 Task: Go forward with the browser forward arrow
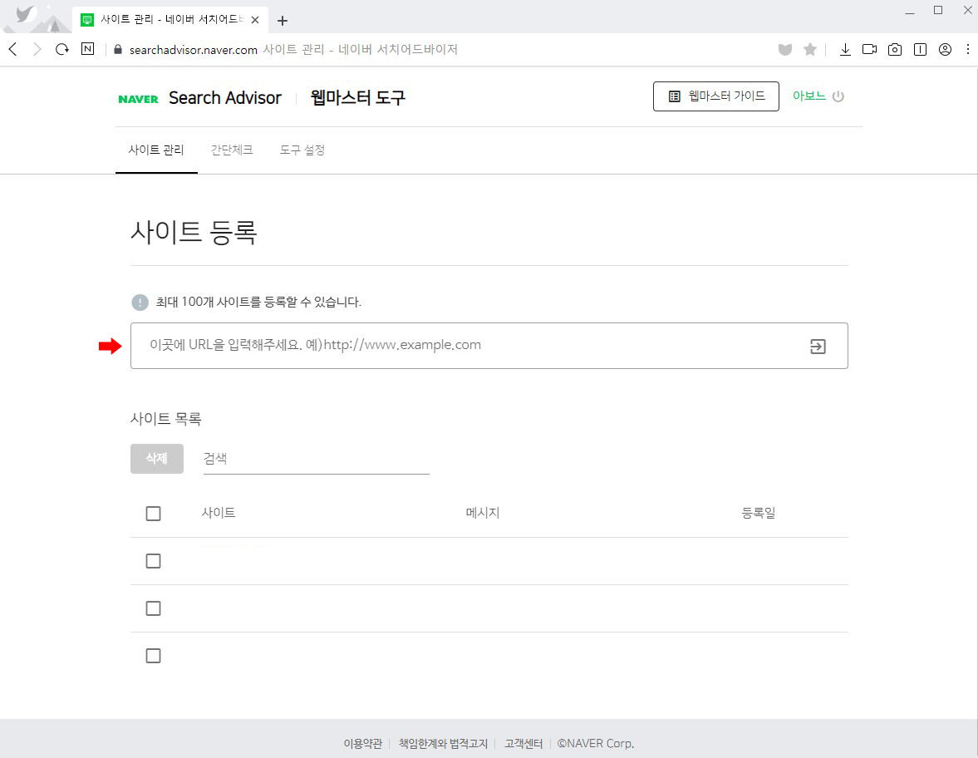coord(37,49)
